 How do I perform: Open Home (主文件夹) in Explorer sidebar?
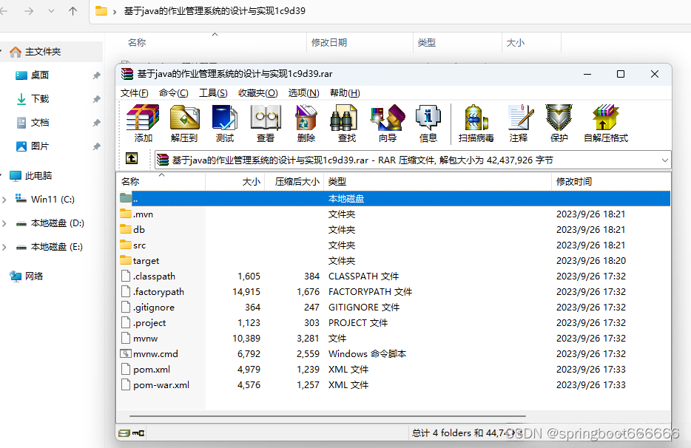tap(43, 52)
